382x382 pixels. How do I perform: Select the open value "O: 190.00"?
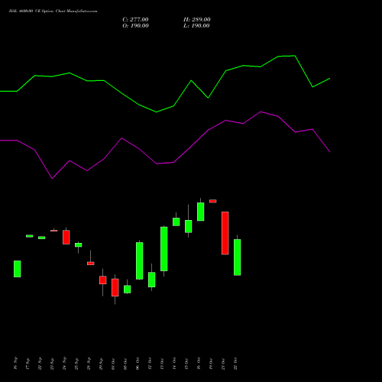(135, 26)
